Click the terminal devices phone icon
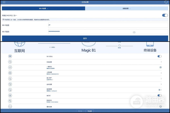170x113 pixels. tap(150, 44)
